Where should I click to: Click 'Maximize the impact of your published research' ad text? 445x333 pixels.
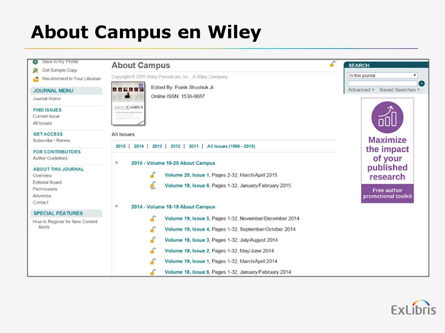[x=387, y=158]
